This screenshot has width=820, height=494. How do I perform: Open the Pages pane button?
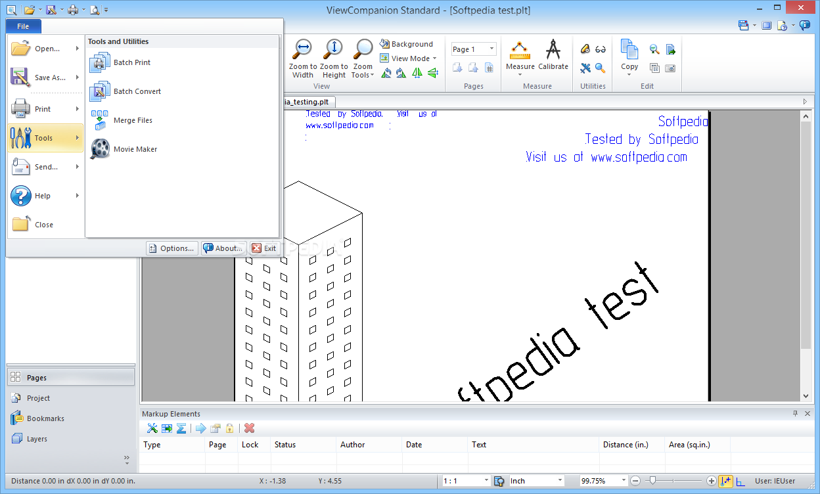(x=71, y=378)
